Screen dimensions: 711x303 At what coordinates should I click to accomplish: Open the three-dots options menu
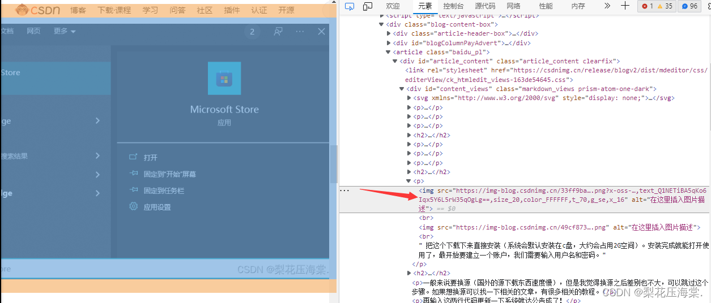300,32
